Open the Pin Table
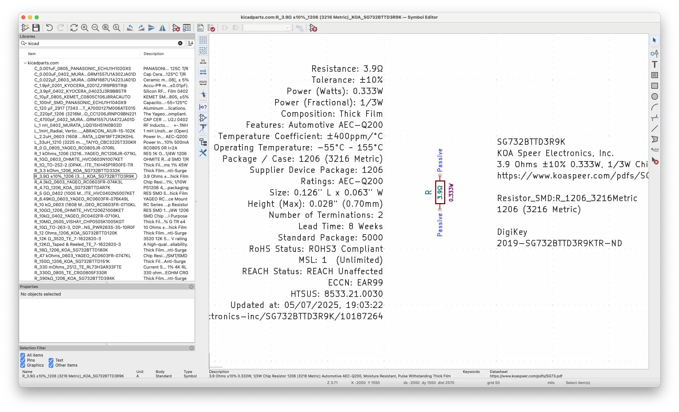Viewport: 679px width, 412px height. click(187, 28)
